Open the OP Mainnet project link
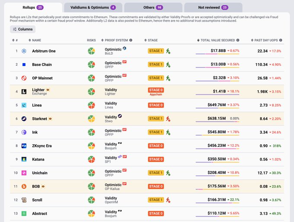The width and height of the screenshot is (294, 222). click(x=42, y=78)
